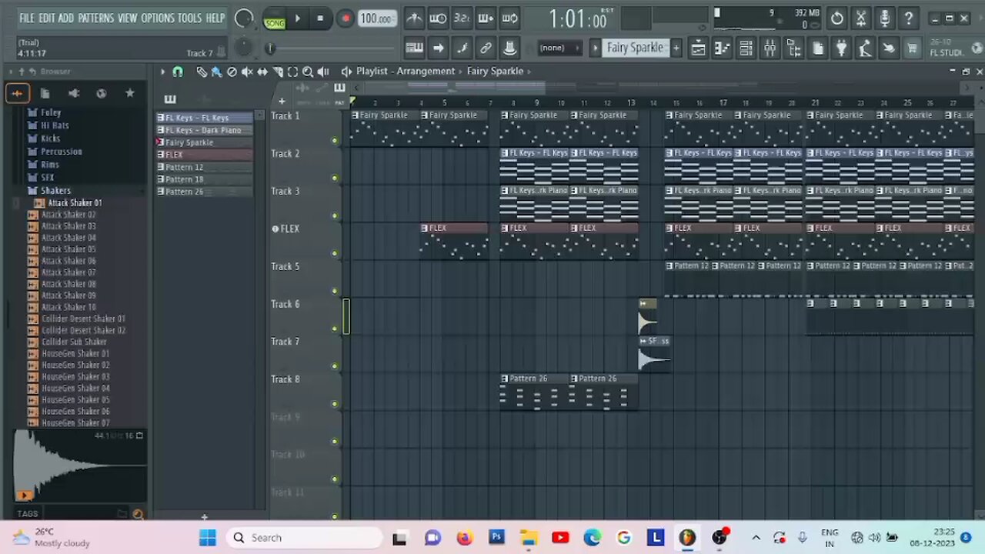The width and height of the screenshot is (985, 554).
Task: Open the plugin picker plug icon
Action: [841, 48]
